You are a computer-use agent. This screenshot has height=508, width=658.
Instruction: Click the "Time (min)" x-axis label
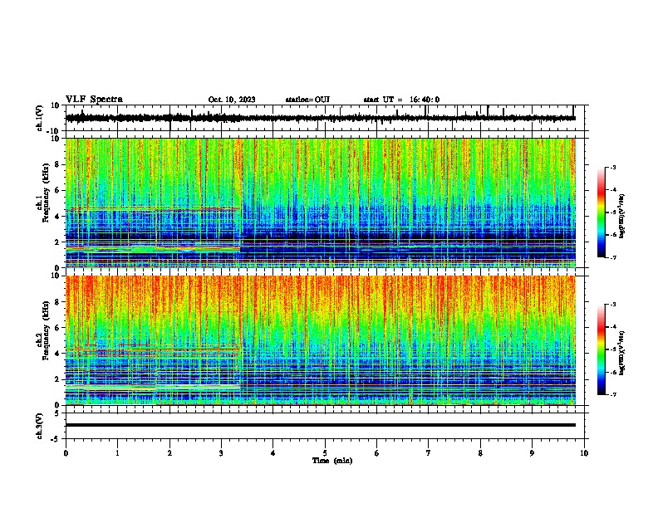pyautogui.click(x=332, y=461)
